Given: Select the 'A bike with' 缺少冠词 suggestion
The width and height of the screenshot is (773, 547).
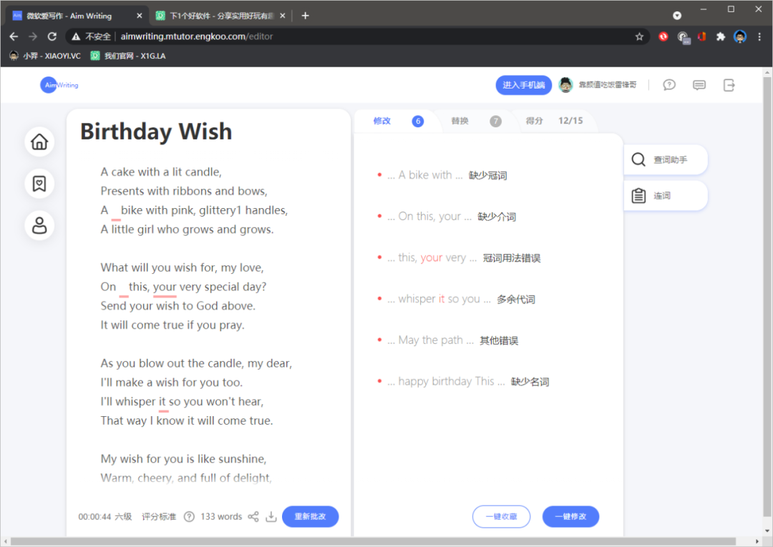Looking at the screenshot, I should [442, 175].
